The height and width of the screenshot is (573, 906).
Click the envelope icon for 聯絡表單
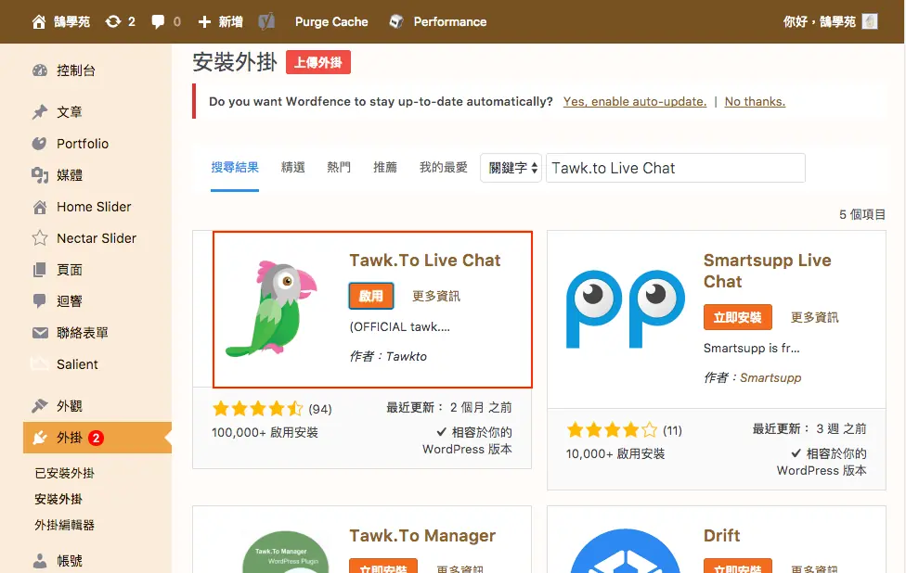click(x=39, y=332)
